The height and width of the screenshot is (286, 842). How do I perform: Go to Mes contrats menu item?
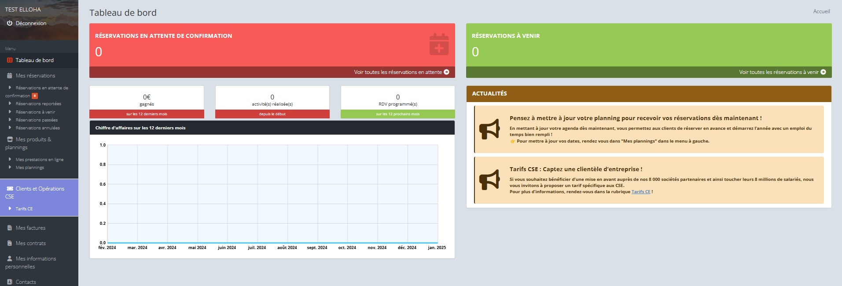31,243
